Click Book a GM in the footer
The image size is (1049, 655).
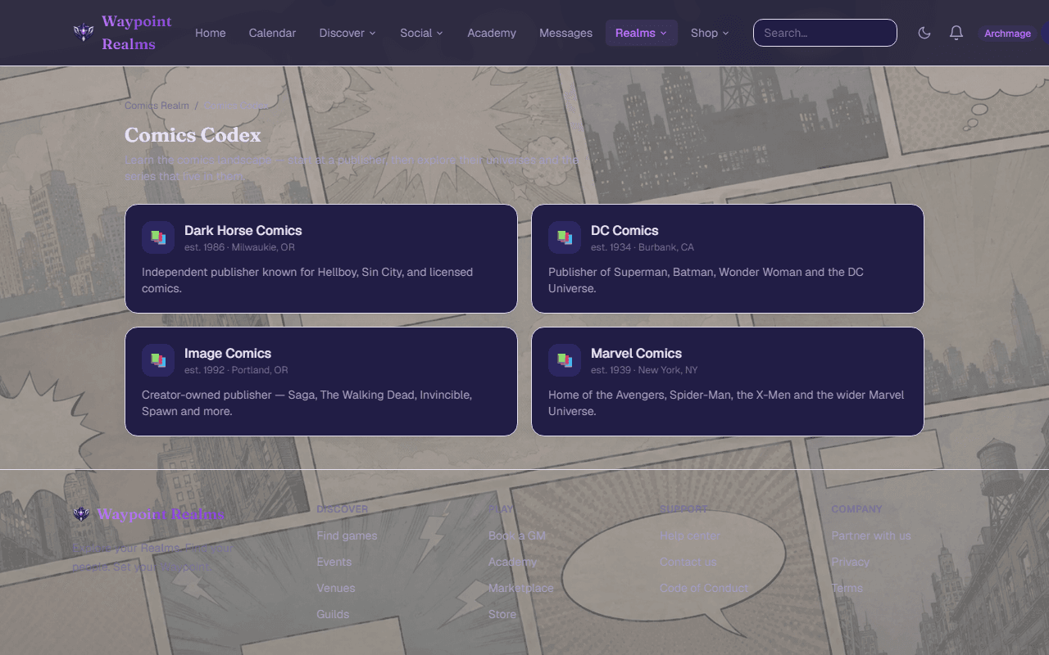click(x=517, y=535)
